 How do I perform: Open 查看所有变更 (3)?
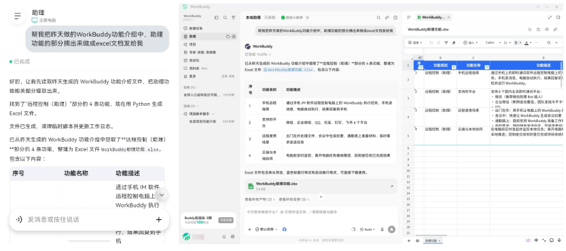coord(294,199)
